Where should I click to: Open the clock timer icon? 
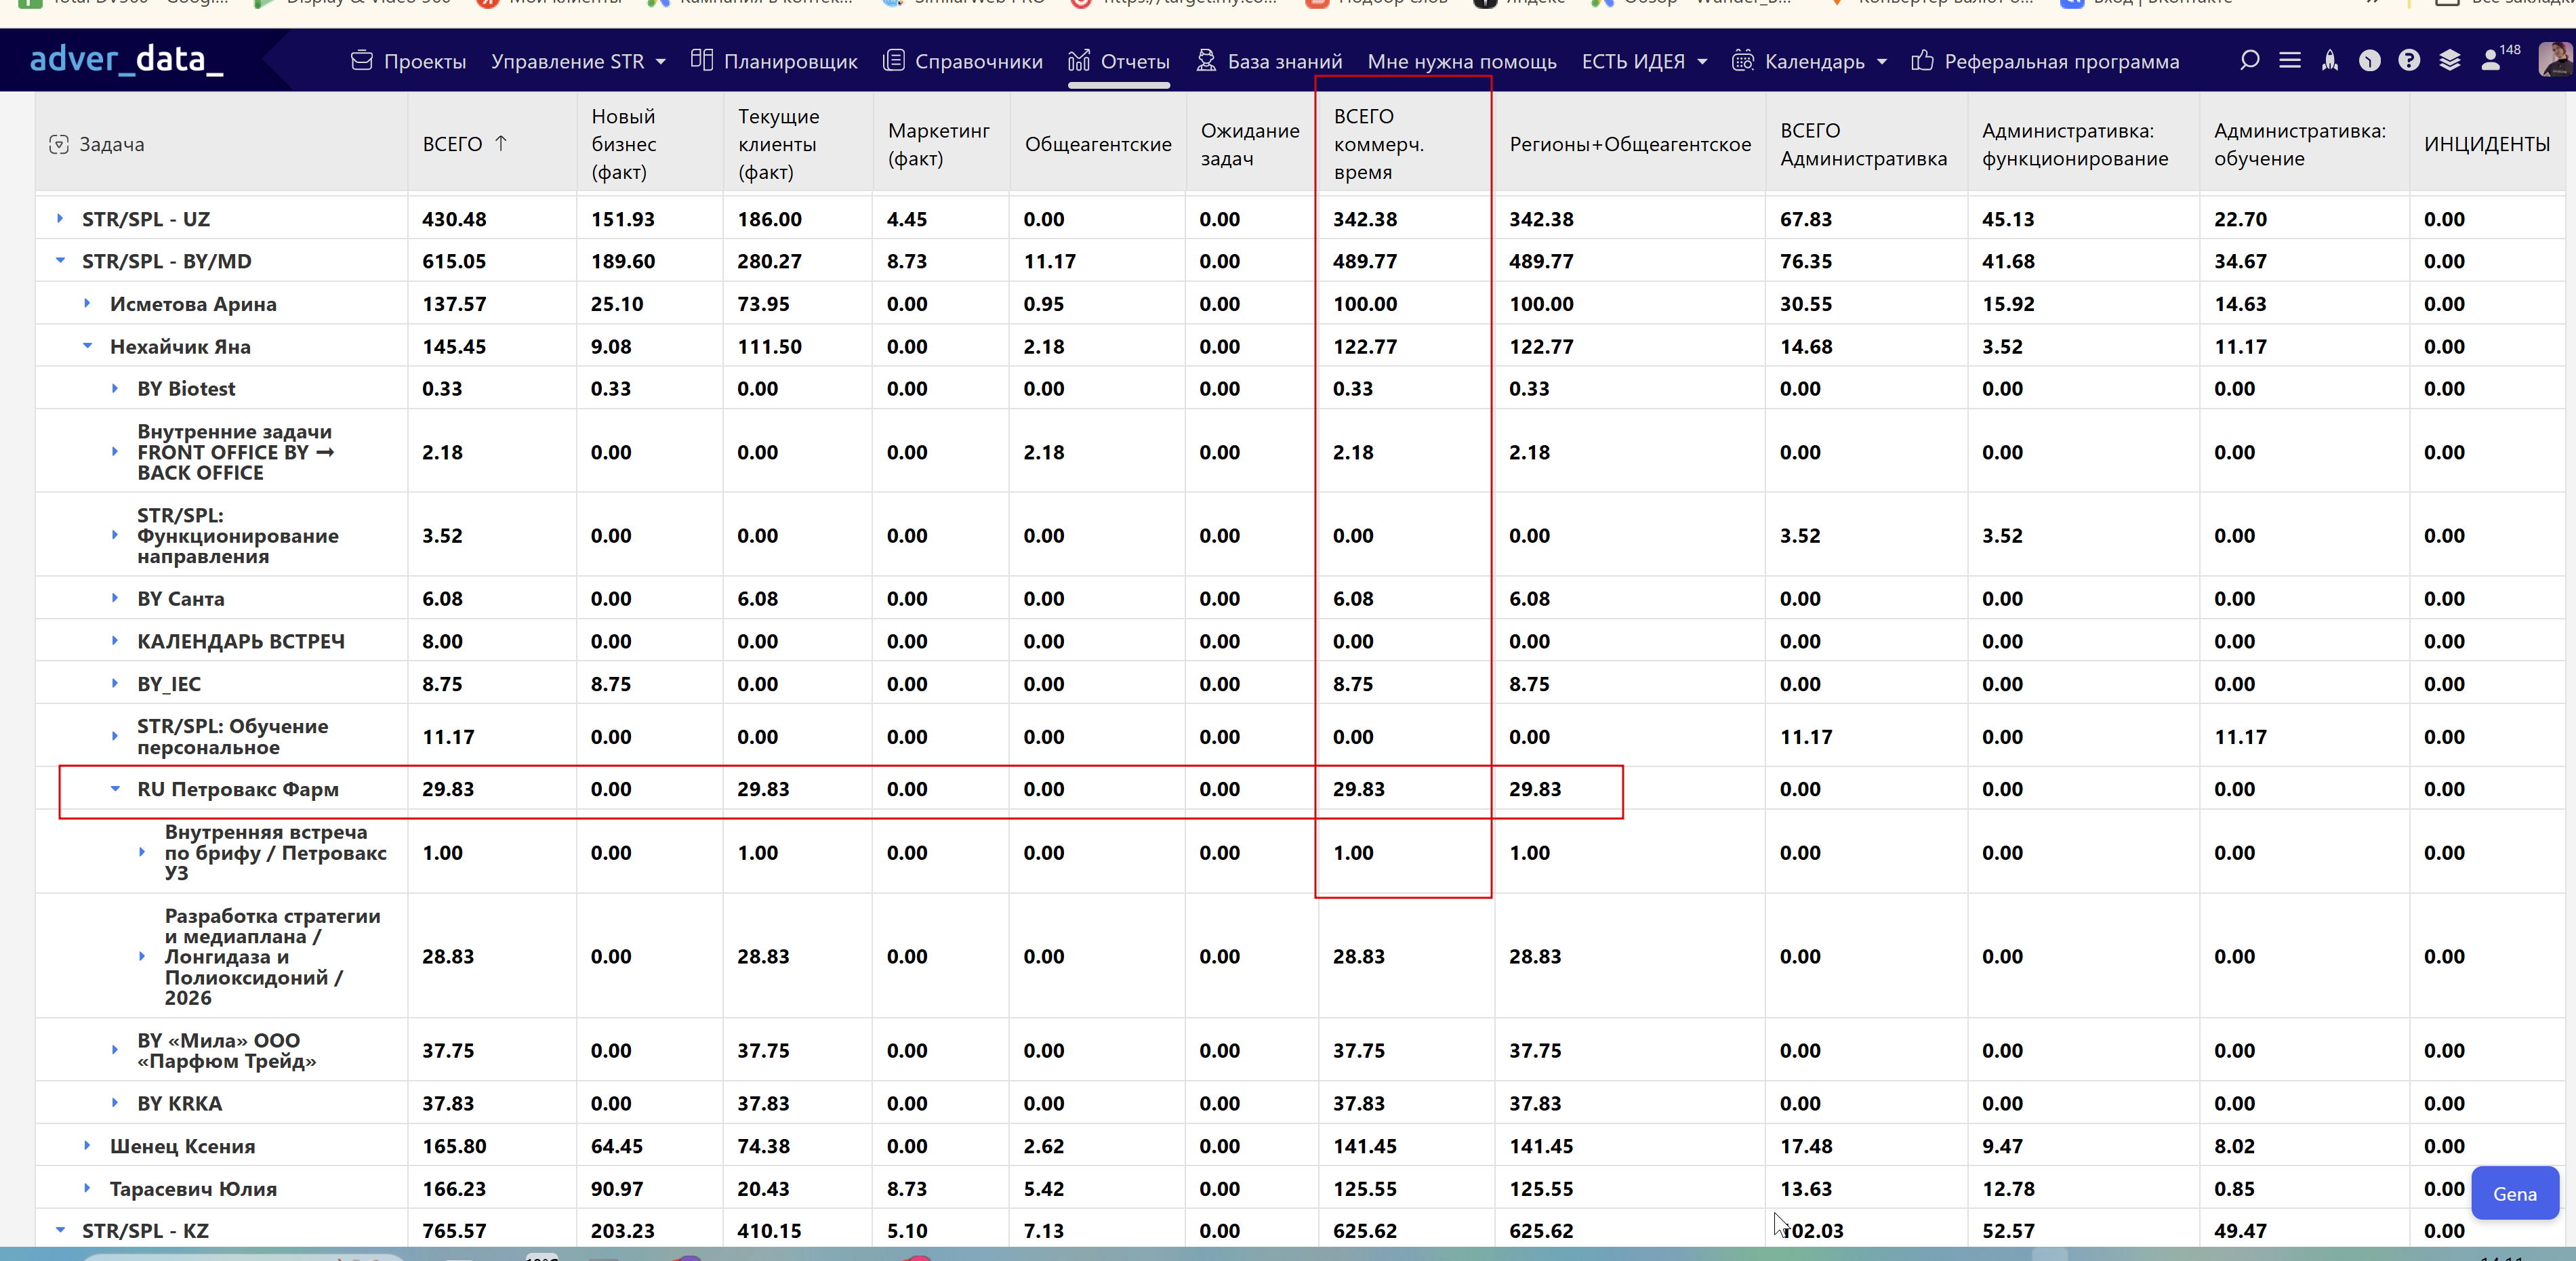tap(2369, 61)
